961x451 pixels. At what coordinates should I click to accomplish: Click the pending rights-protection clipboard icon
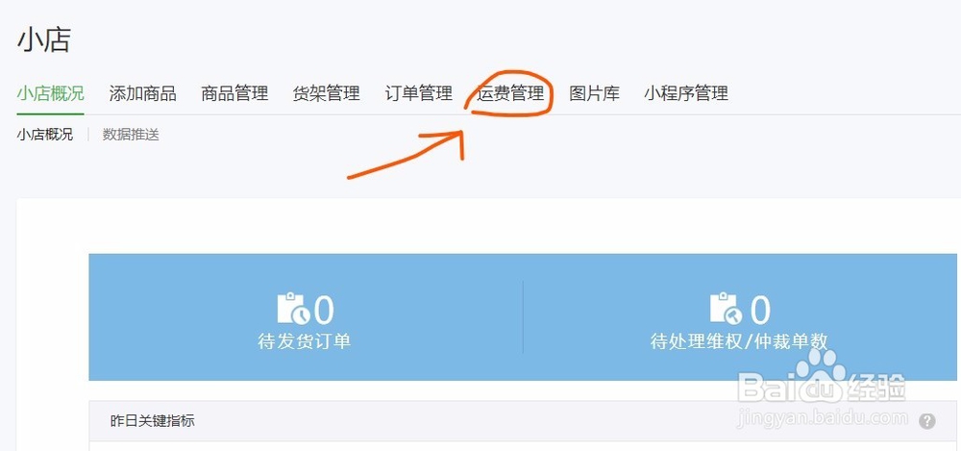tap(727, 309)
